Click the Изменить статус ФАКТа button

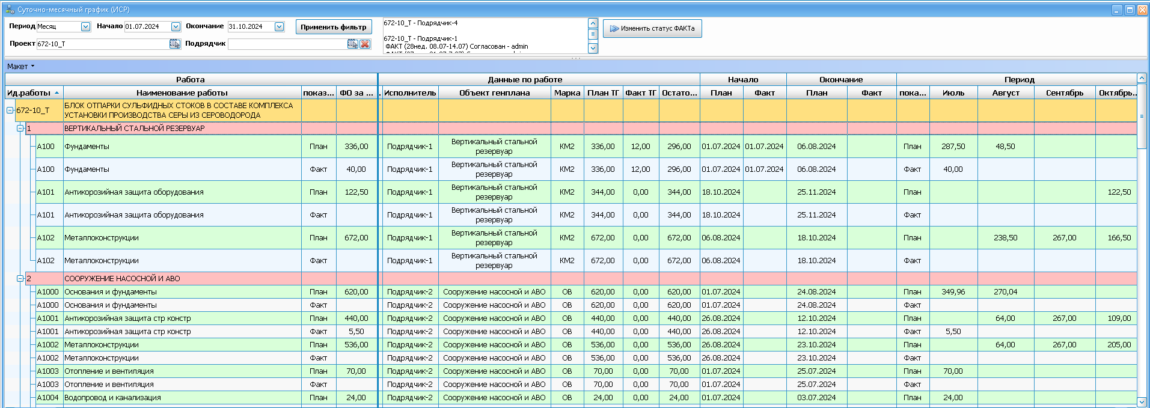click(x=652, y=28)
